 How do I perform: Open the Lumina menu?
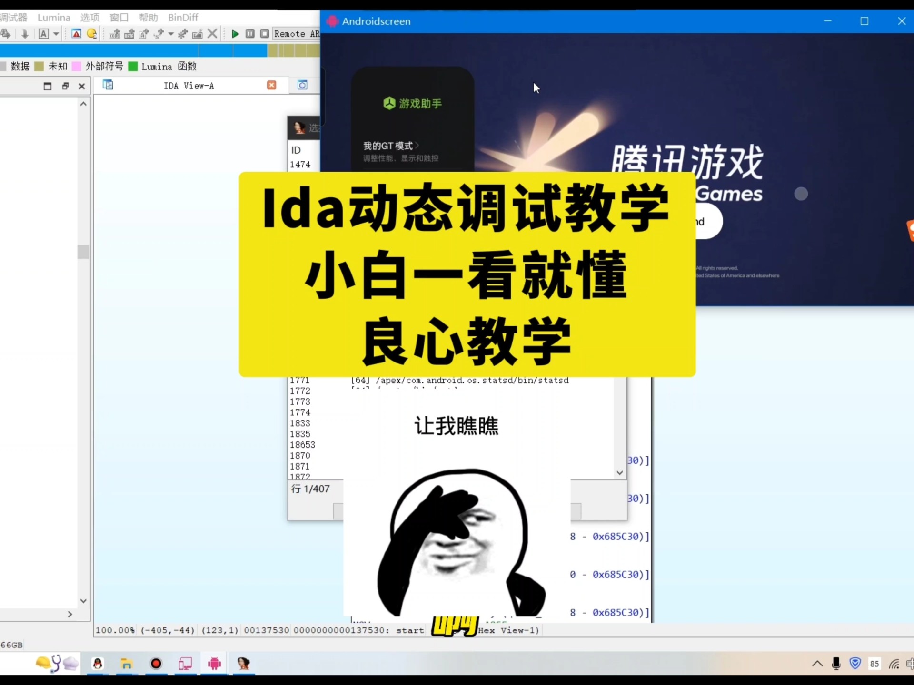point(54,18)
